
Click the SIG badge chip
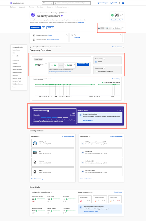tap(108, 28)
